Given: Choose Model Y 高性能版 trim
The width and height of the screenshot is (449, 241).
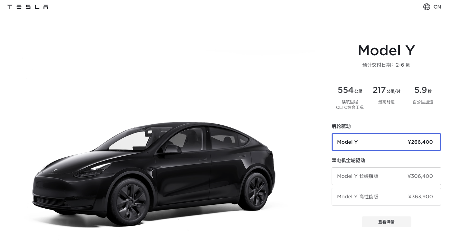Looking at the screenshot, I should click(386, 197).
